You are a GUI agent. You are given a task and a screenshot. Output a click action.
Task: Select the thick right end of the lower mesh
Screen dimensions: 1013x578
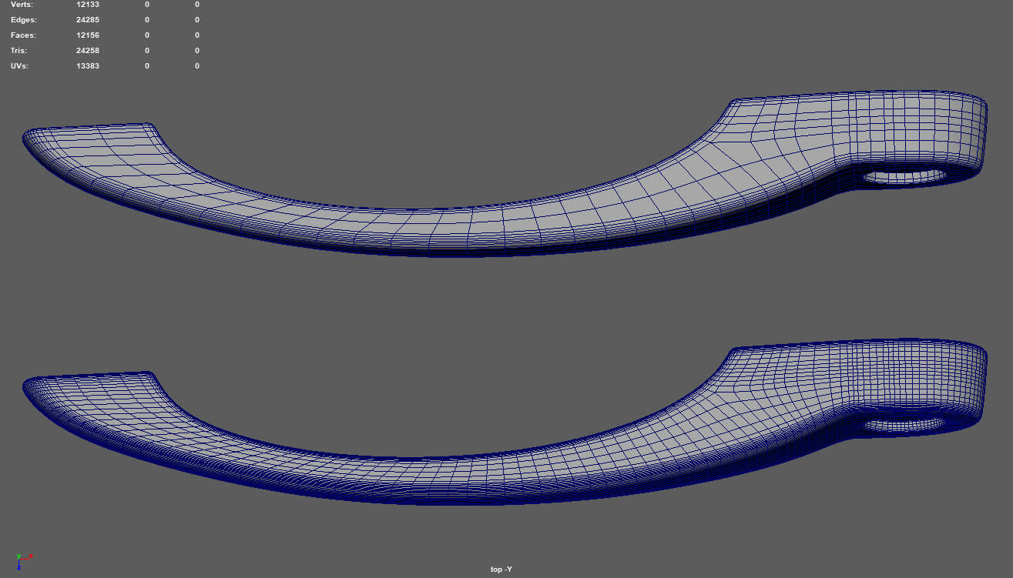coord(924,377)
